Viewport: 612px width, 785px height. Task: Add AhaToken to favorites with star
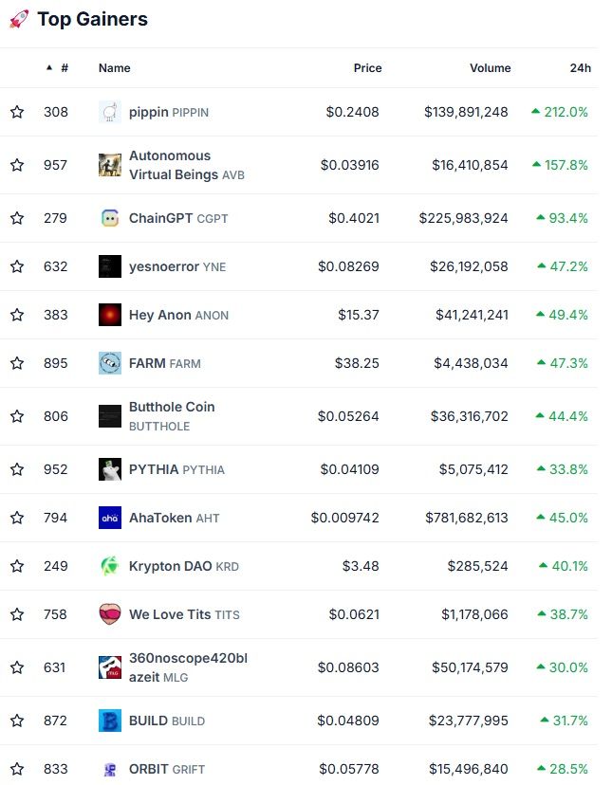pyautogui.click(x=17, y=517)
